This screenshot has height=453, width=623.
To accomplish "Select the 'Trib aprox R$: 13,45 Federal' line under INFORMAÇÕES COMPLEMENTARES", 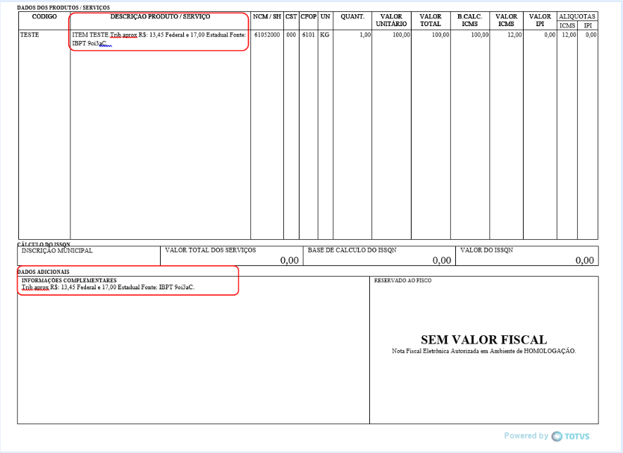I will 108,287.
